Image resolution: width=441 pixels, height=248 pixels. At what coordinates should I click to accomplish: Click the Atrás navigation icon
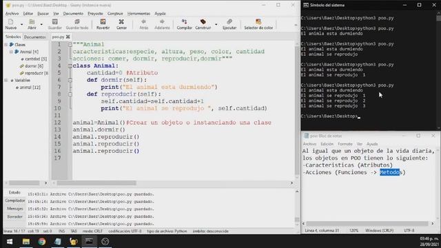click(x=144, y=24)
